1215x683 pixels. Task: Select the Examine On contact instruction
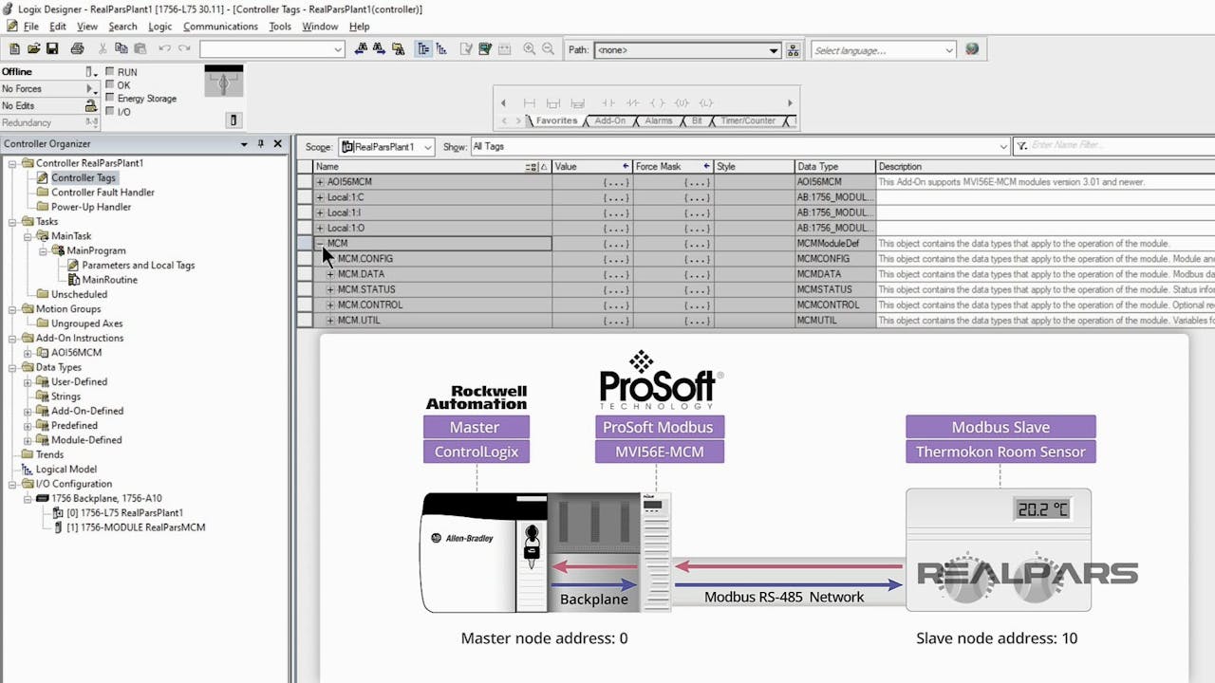[608, 102]
